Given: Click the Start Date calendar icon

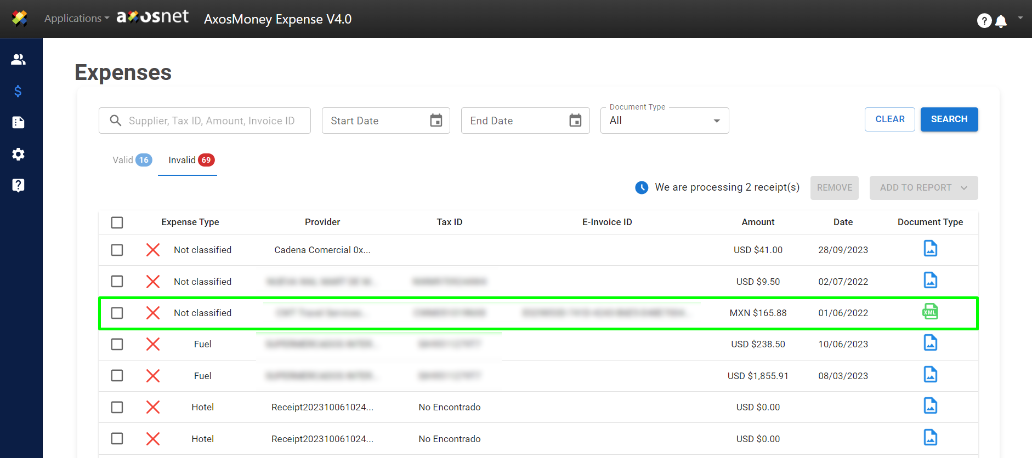Looking at the screenshot, I should point(436,121).
